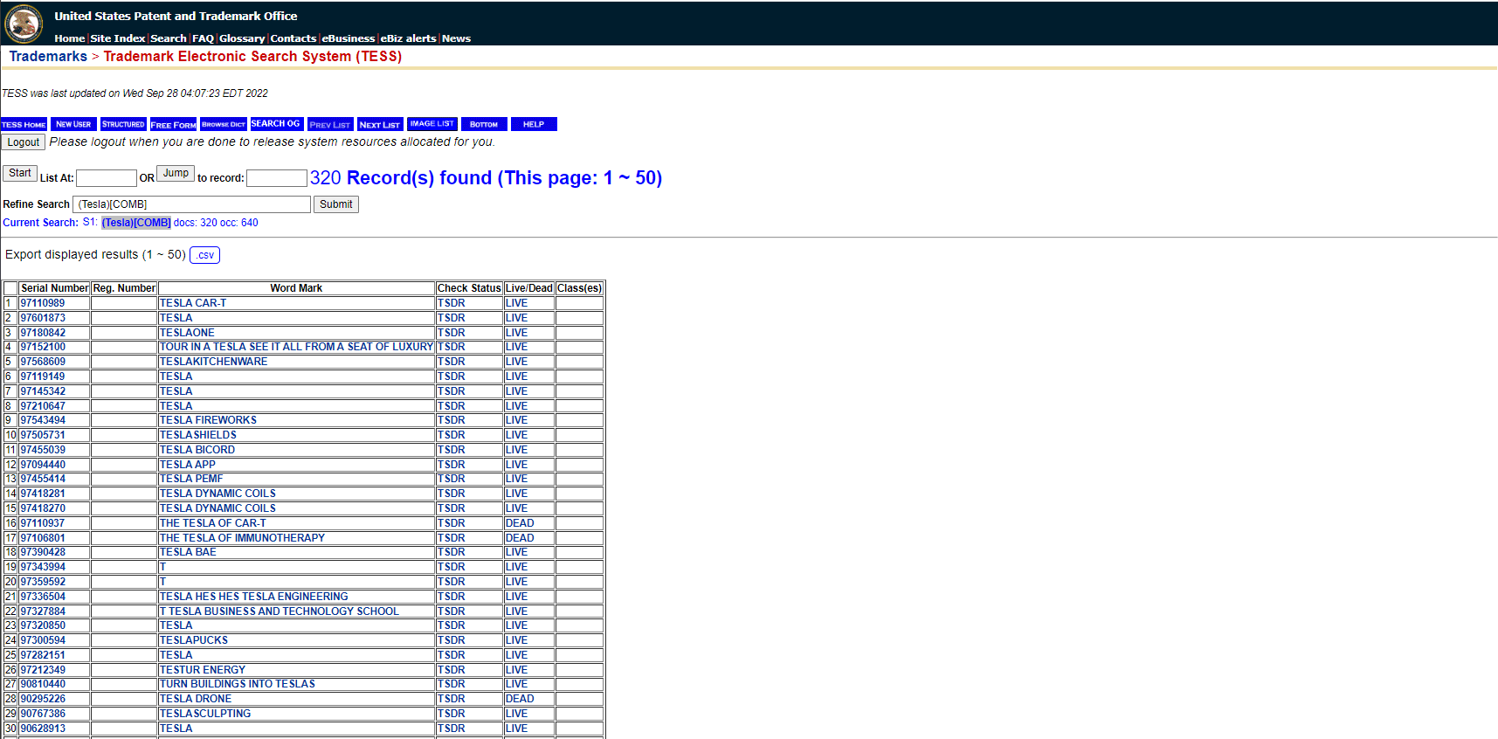
Task: Focus the List At input field
Action: [x=107, y=178]
